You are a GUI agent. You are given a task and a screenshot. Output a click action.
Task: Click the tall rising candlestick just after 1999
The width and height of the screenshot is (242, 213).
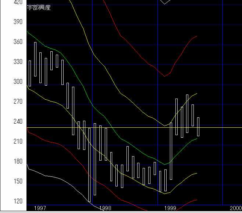click(171, 151)
